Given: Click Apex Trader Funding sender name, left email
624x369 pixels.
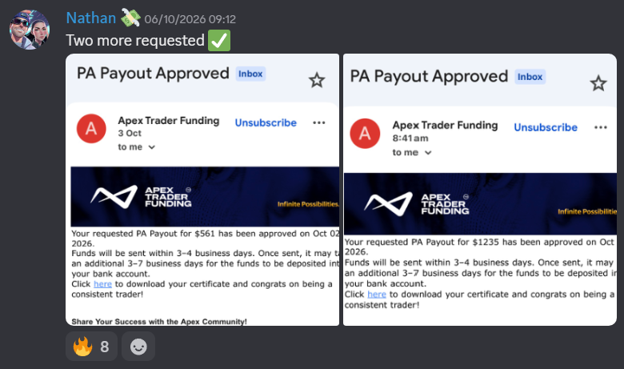Looking at the screenshot, I should point(168,121).
